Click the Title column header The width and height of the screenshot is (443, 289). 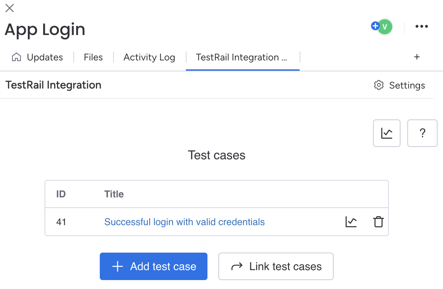(114, 194)
